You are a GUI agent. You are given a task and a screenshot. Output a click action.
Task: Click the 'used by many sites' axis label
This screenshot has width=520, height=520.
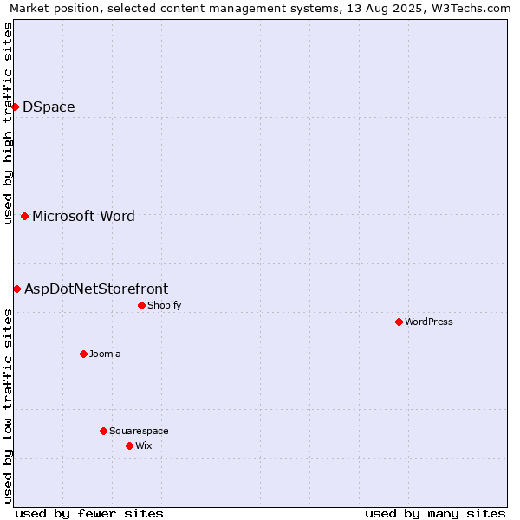[x=435, y=514]
